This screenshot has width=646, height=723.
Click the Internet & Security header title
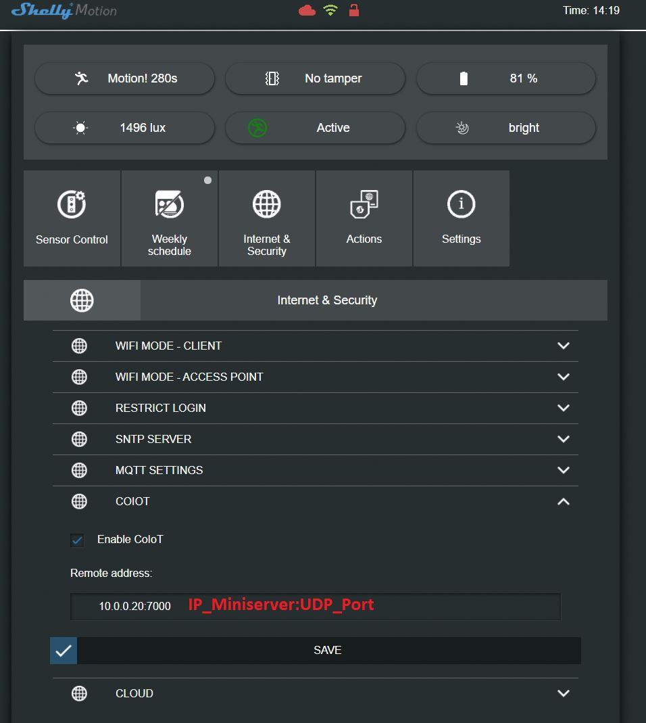tap(327, 300)
